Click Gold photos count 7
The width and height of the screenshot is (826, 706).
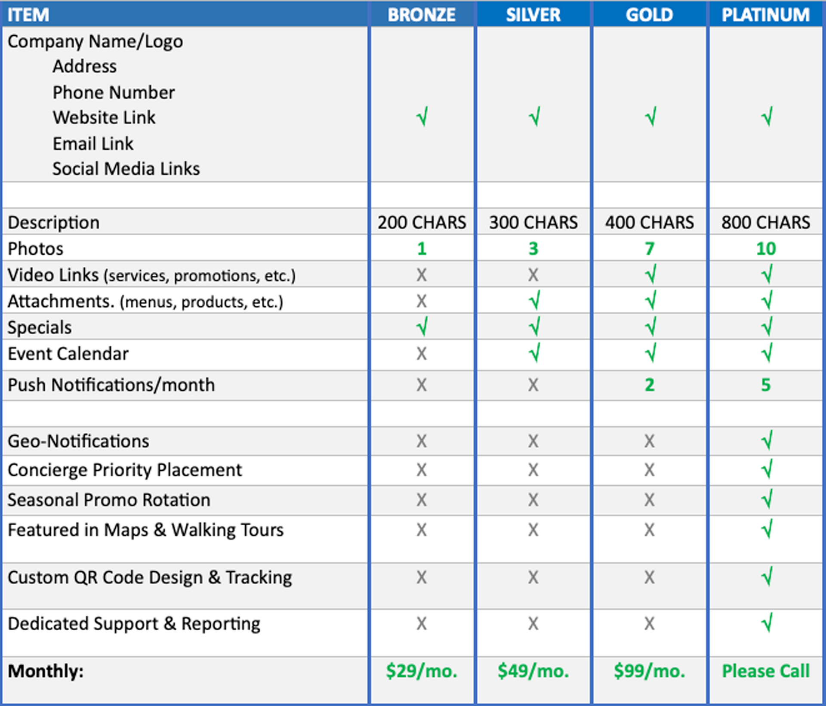point(650,249)
